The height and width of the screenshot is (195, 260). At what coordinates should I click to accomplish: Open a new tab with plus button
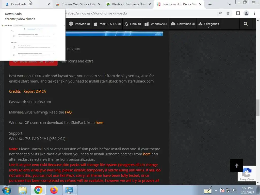210,5
